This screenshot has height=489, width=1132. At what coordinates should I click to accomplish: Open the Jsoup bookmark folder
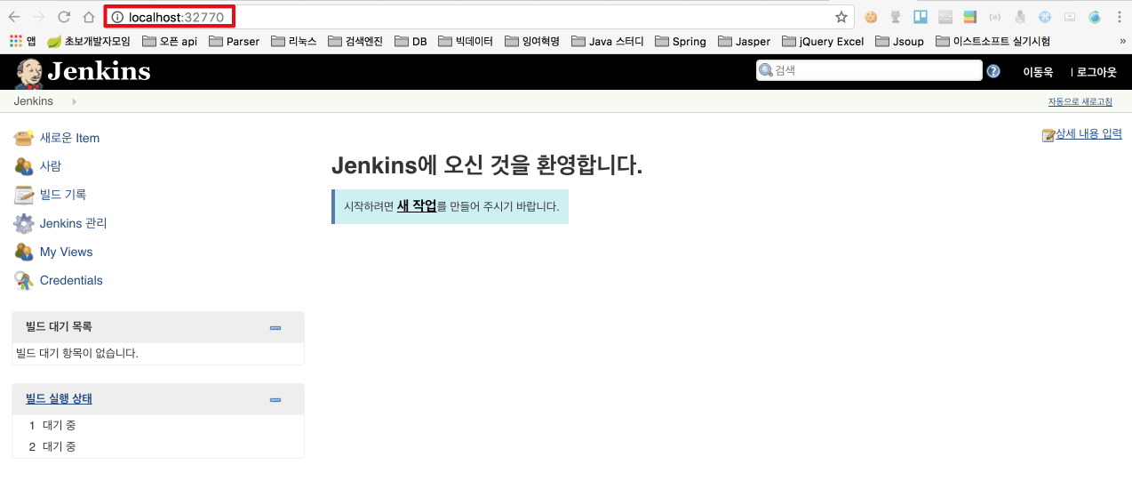(899, 41)
